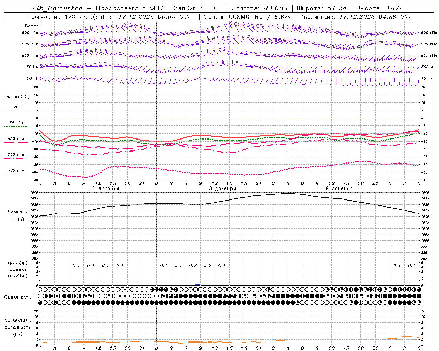
Task: Click the 850 гПа label on wind panel's left axis
Action: (x=30, y=55)
